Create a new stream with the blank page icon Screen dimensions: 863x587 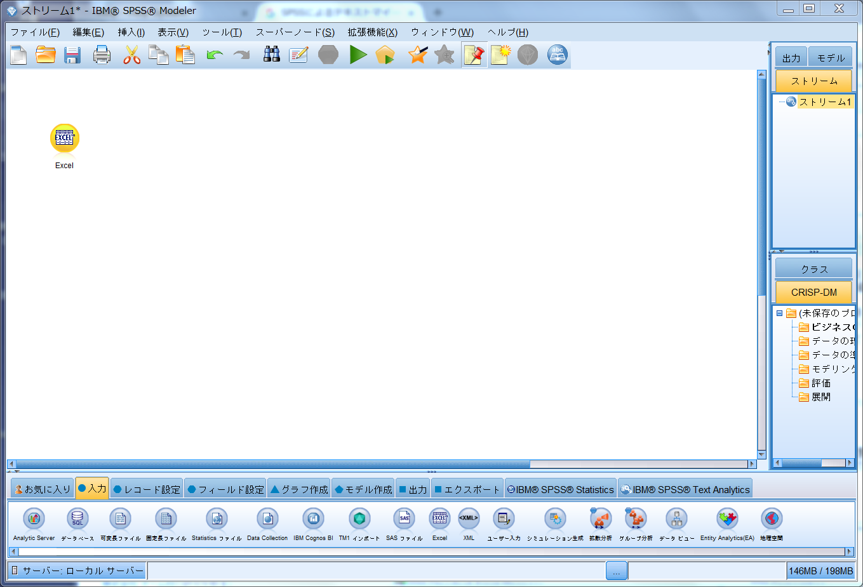pyautogui.click(x=18, y=55)
